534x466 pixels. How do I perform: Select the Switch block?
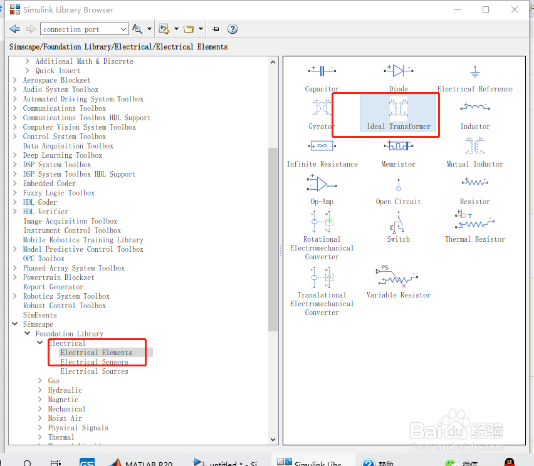tap(398, 227)
